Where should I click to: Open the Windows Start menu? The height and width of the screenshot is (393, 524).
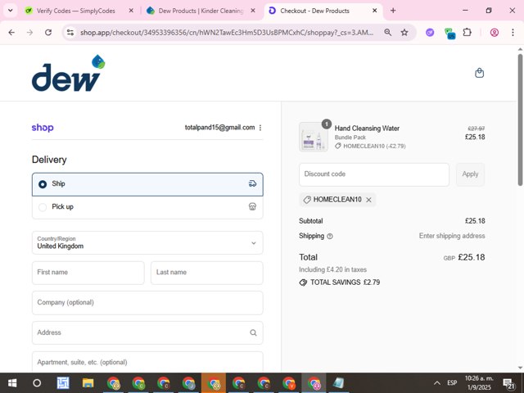[x=12, y=383]
